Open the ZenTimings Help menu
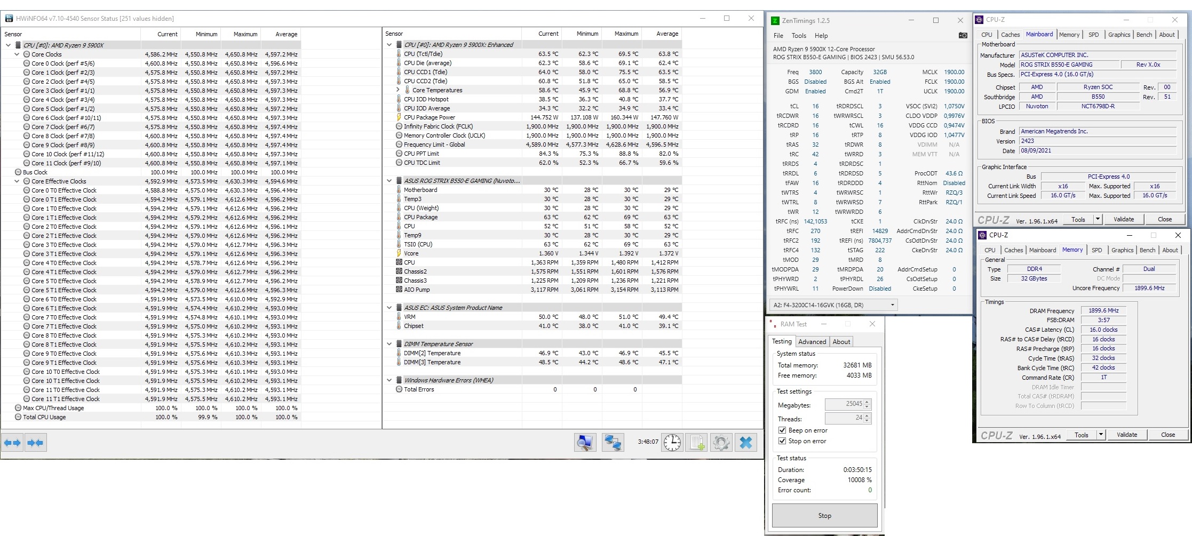Screen dimensions: 1192x536 [x=821, y=36]
